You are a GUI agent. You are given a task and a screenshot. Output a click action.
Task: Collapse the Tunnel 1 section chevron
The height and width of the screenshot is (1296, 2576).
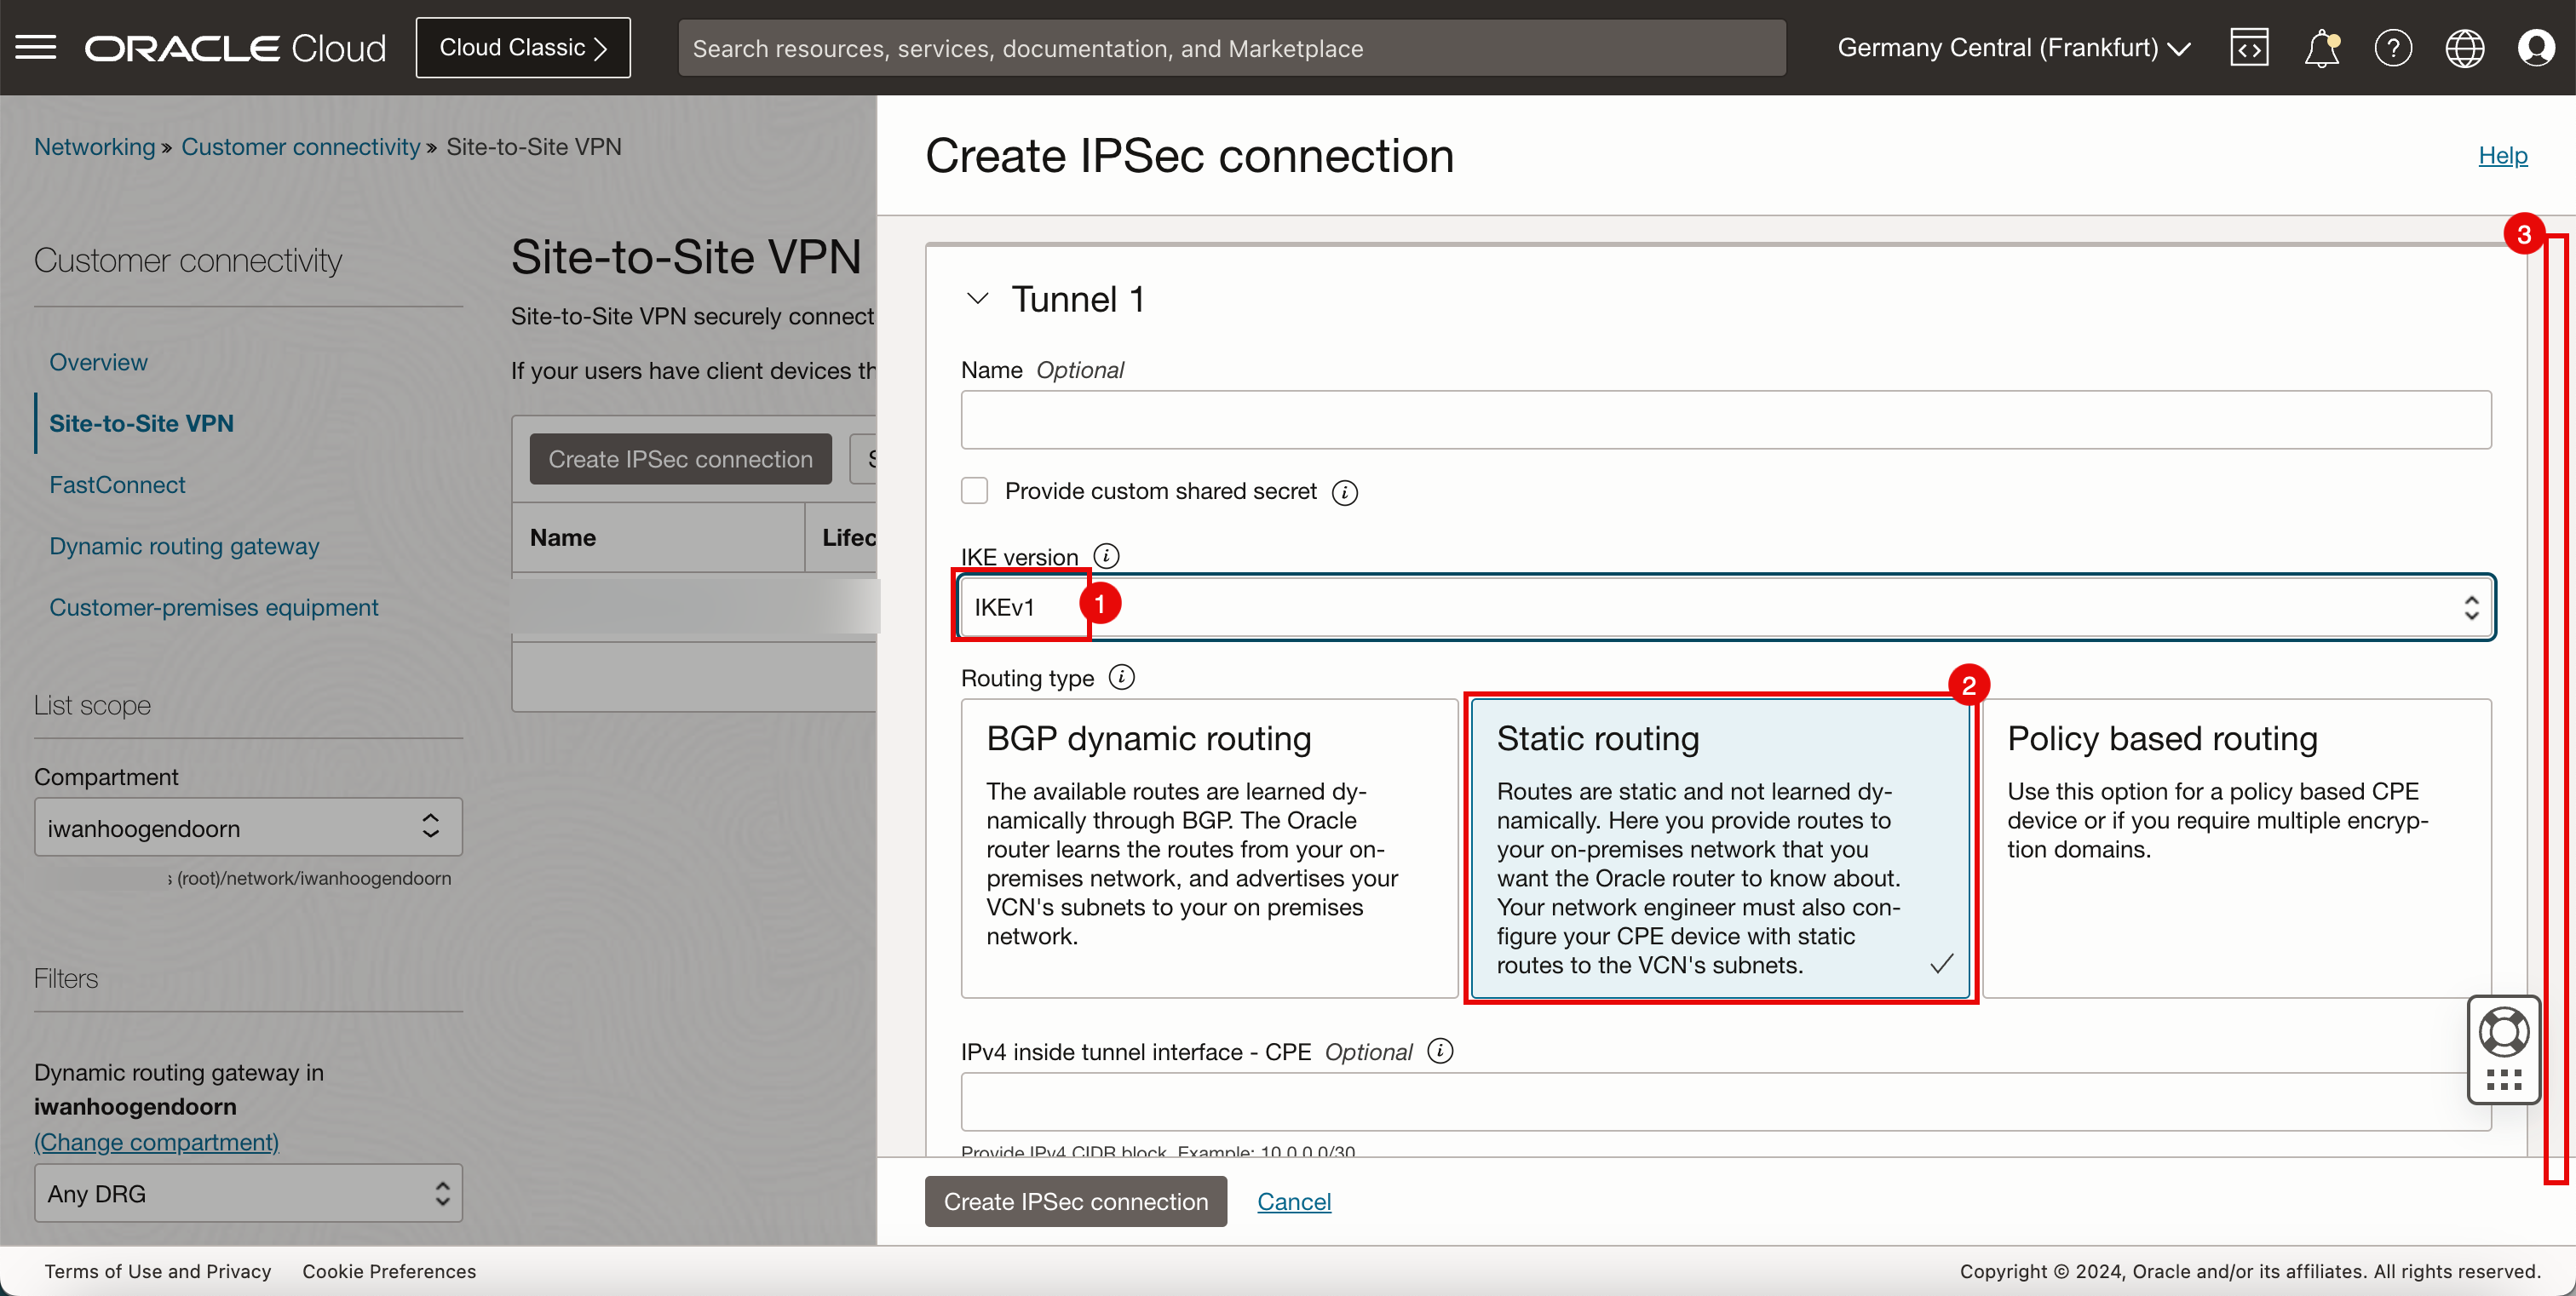pyautogui.click(x=975, y=297)
